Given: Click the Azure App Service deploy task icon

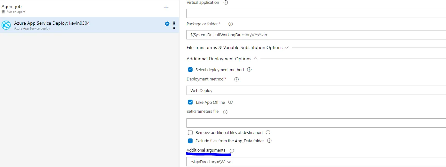Looking at the screenshot, I should [x=6, y=25].
